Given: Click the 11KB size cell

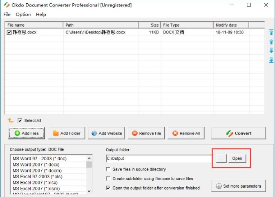Looking at the screenshot, I should tap(154, 32).
